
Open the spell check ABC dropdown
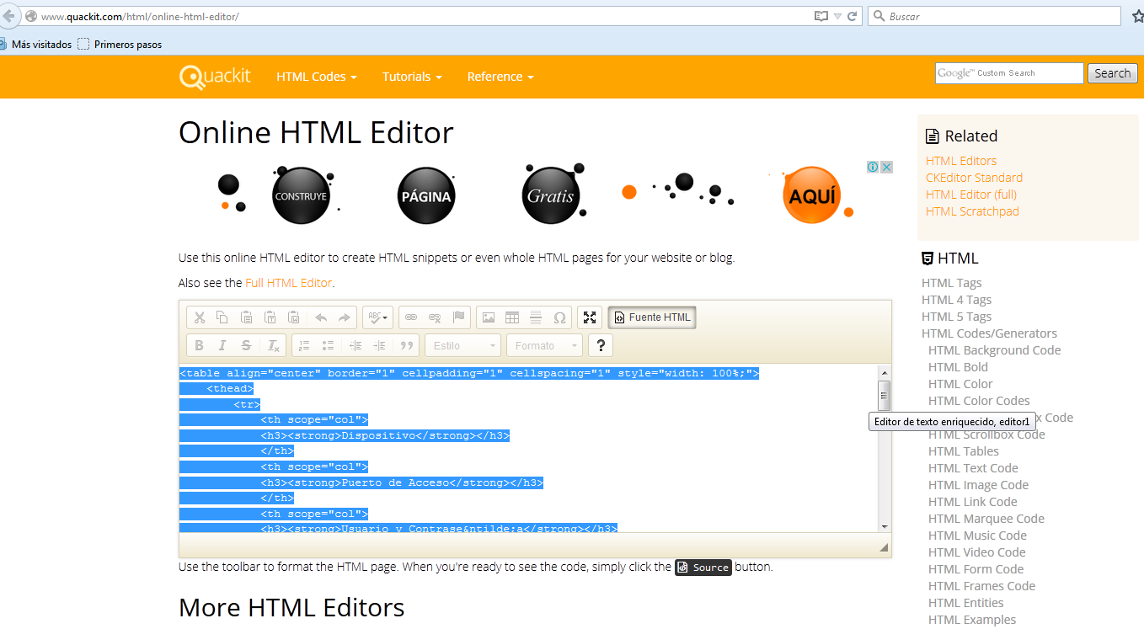[x=377, y=317]
